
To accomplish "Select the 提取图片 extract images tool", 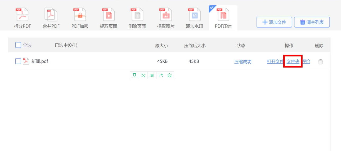I will [166, 18].
